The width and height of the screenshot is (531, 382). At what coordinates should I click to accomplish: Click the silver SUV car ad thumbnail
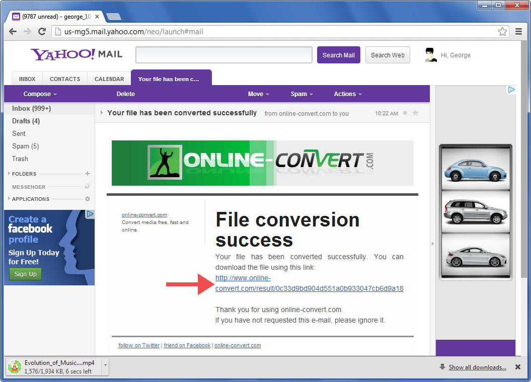[476, 212]
